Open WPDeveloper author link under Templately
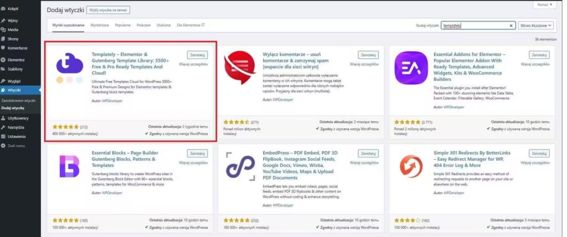The image size is (567, 237). pos(112,101)
